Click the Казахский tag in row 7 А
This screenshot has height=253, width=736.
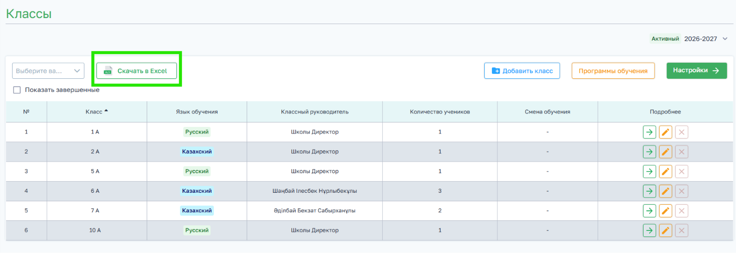[197, 211]
